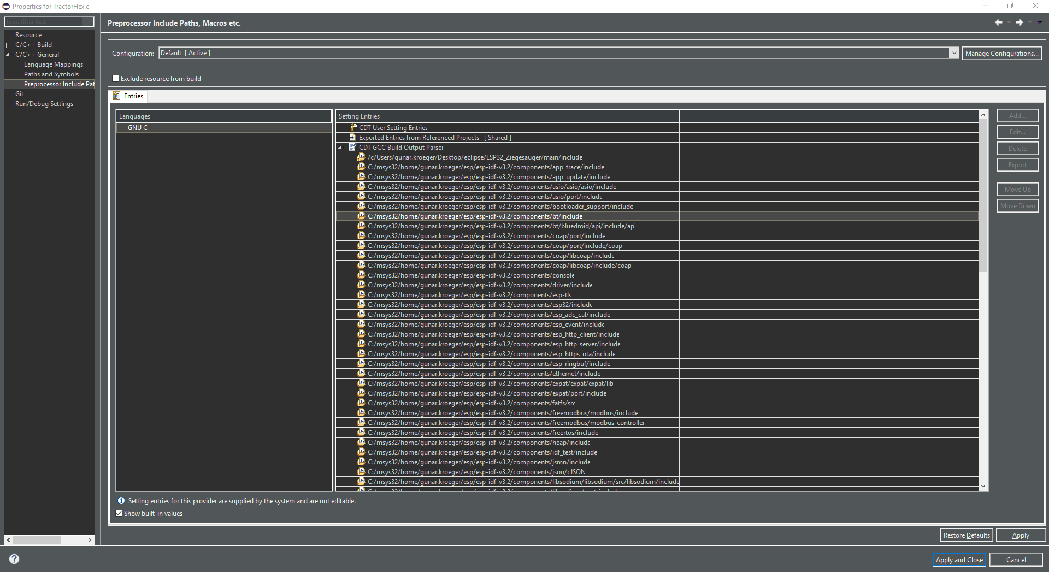This screenshot has height=572, width=1049.
Task: Click the Move Down button
Action: 1017,206
